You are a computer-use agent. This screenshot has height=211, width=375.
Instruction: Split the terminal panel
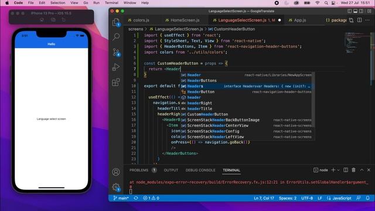(346, 170)
